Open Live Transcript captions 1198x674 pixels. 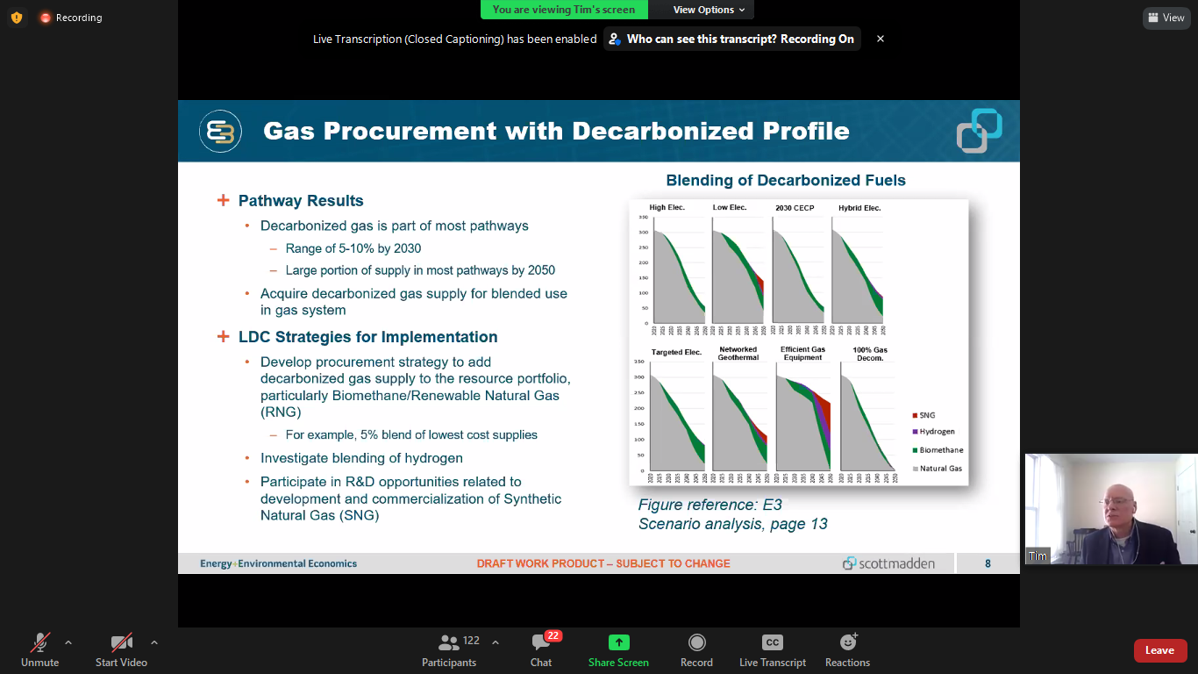pos(772,642)
